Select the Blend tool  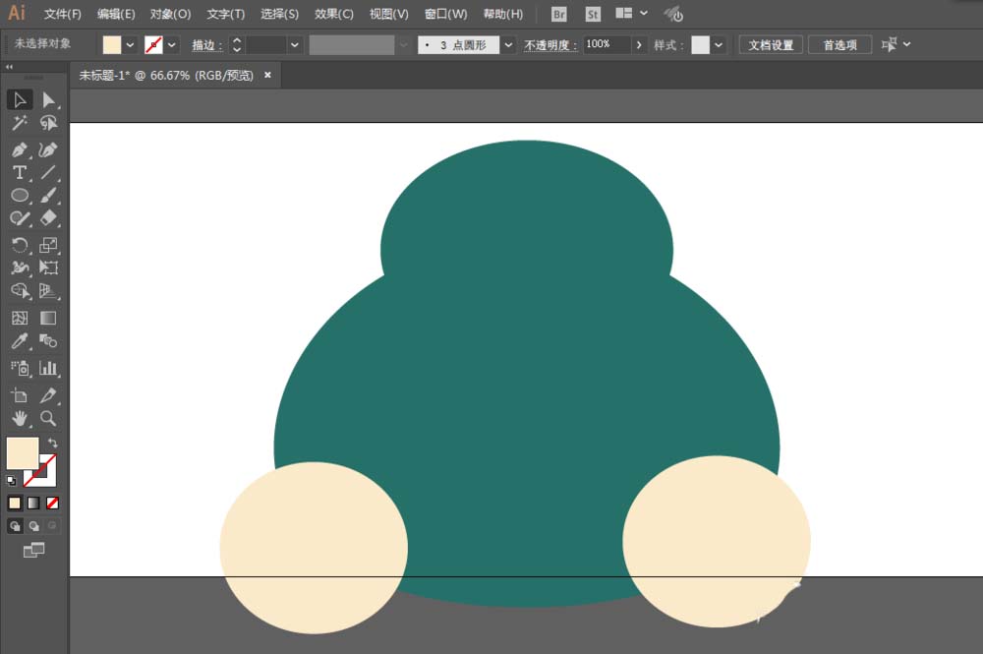(48, 341)
